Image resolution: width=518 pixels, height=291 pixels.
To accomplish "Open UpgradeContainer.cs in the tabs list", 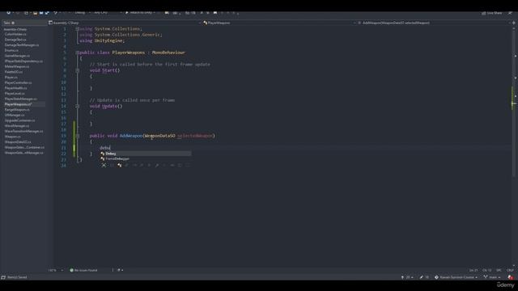I will click(19, 120).
